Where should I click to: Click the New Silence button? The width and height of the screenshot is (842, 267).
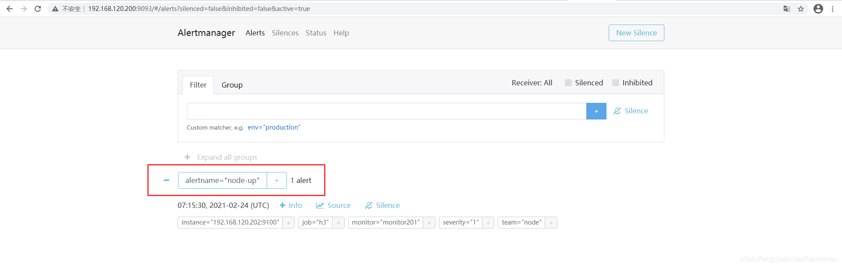pos(636,33)
